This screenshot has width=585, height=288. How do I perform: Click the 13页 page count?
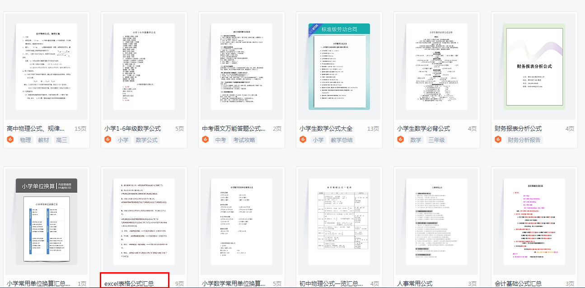click(373, 128)
